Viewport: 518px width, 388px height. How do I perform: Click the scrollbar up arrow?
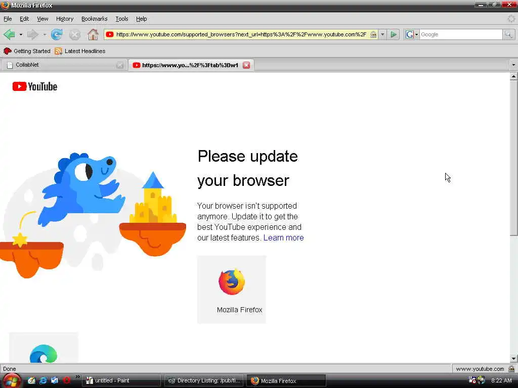(513, 77)
